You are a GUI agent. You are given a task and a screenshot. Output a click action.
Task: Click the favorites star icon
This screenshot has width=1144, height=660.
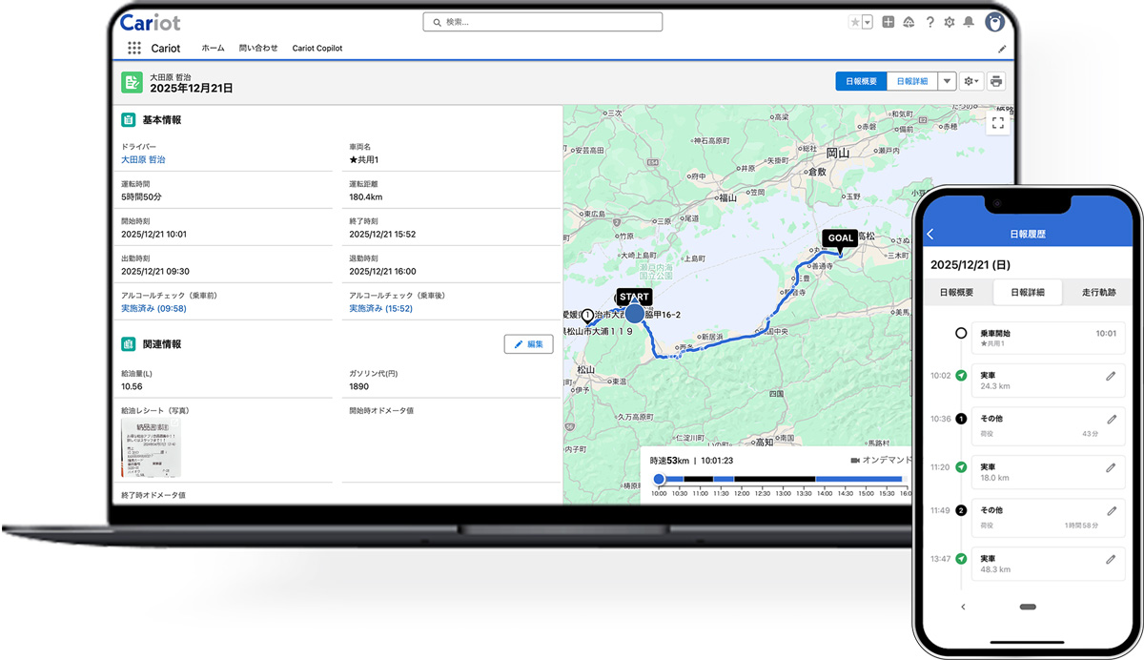click(854, 22)
